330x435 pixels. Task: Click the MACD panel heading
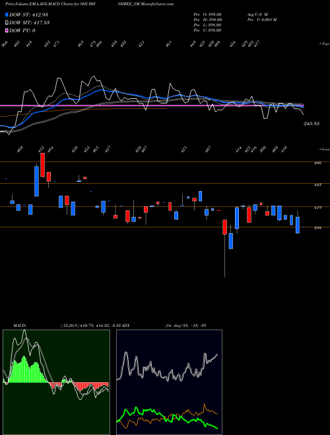[19, 326]
